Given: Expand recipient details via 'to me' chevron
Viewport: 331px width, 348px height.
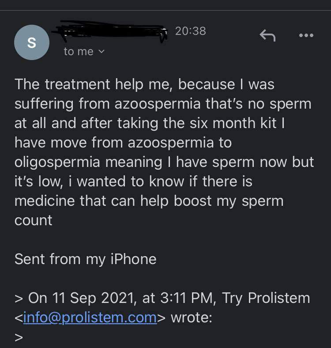Looking at the screenshot, I should (x=102, y=52).
